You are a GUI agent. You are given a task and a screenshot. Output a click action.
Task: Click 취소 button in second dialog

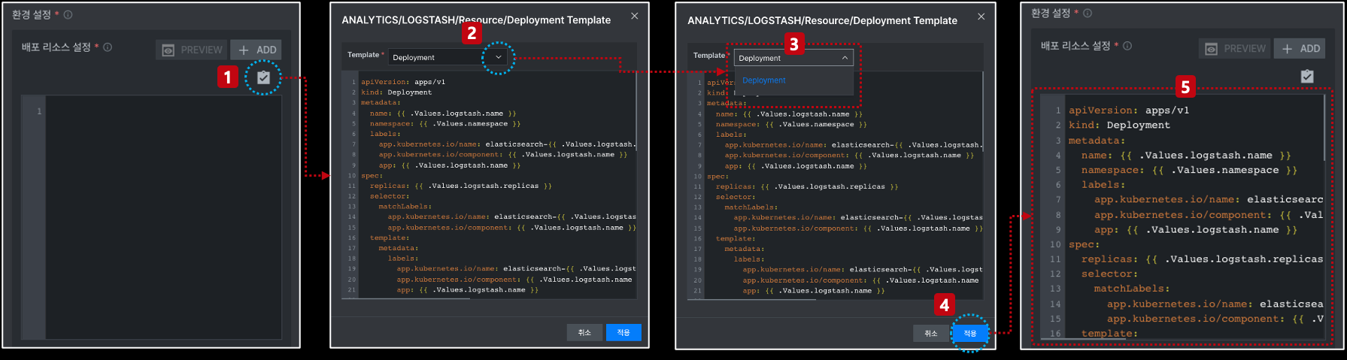584,332
